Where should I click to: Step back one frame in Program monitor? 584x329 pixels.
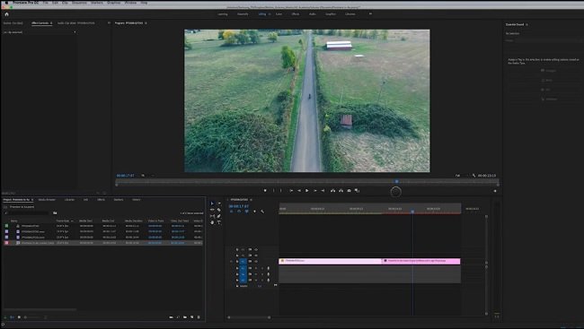[299, 191]
